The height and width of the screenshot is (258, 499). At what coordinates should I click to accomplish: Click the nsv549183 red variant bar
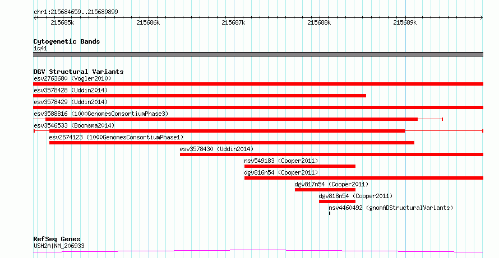[x=300, y=166]
